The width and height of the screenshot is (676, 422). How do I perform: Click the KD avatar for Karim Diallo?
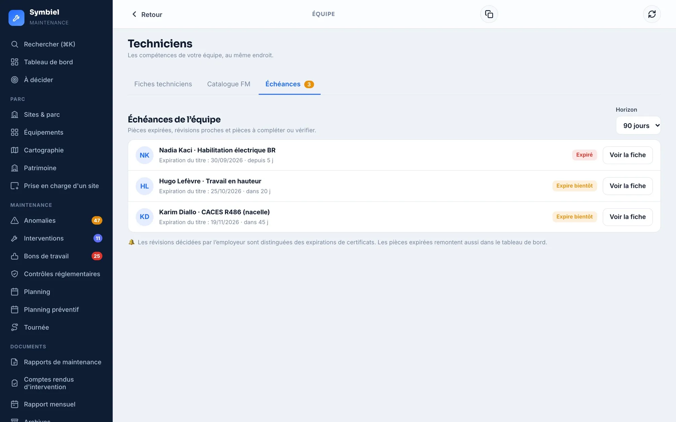coord(145,217)
